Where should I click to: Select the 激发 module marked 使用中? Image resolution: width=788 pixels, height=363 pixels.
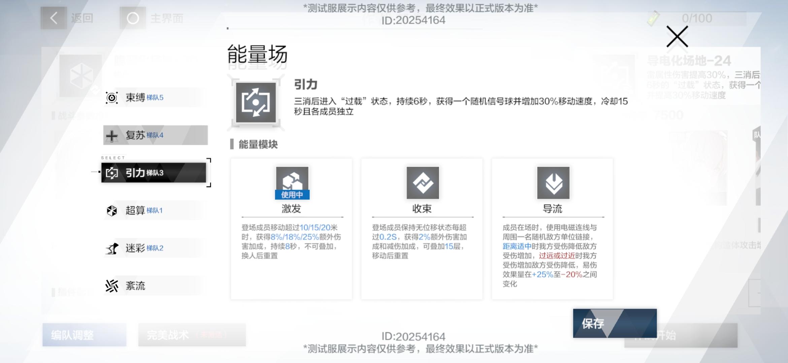(292, 183)
